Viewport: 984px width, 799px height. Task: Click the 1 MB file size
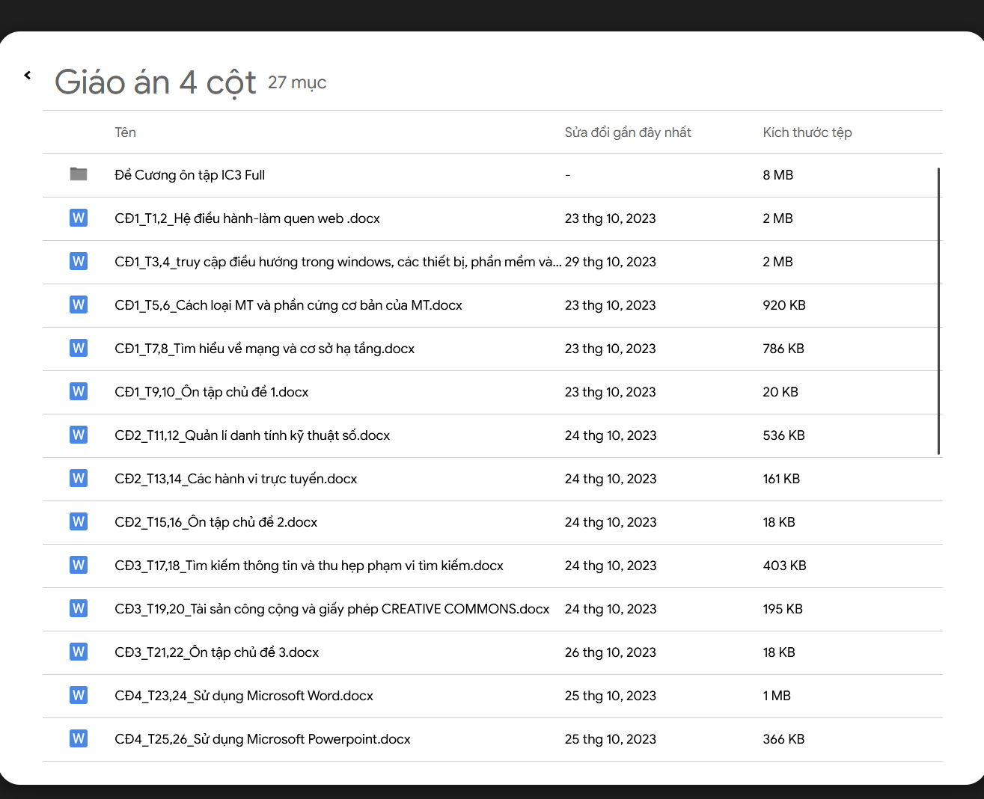pos(777,696)
